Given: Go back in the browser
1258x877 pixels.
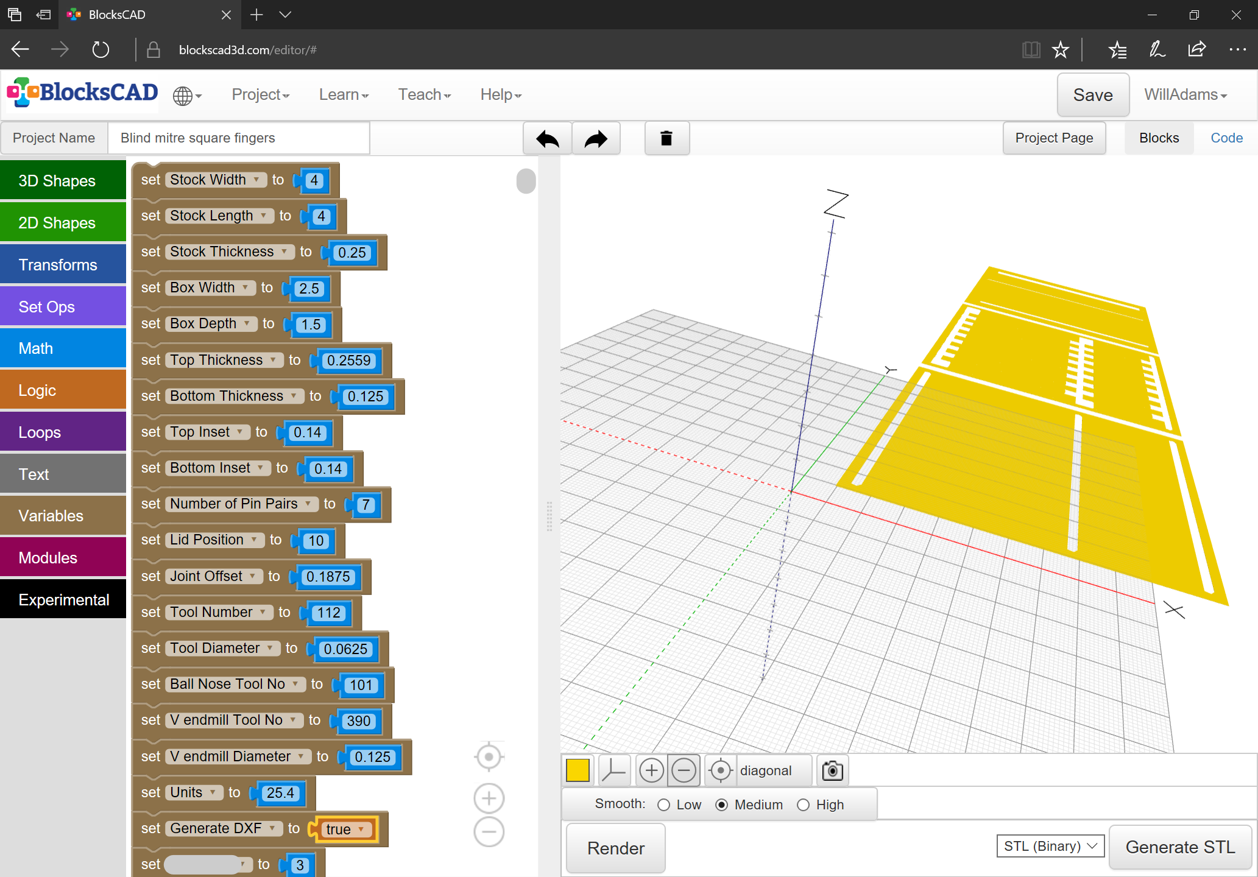Looking at the screenshot, I should pos(21,49).
